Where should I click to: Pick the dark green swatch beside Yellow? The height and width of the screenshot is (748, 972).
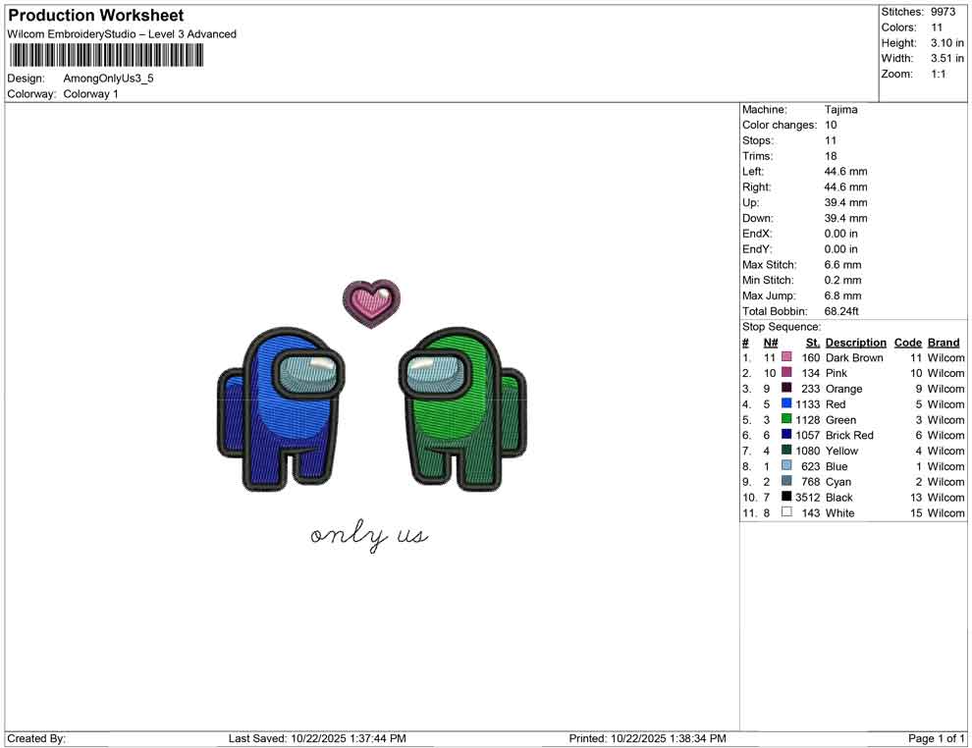click(786, 450)
